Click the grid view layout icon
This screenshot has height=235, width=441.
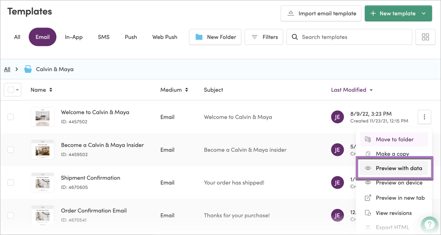coord(425,37)
